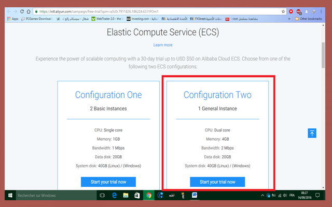Start trial for Configuration Two
332x207 pixels.
[x=217, y=182]
